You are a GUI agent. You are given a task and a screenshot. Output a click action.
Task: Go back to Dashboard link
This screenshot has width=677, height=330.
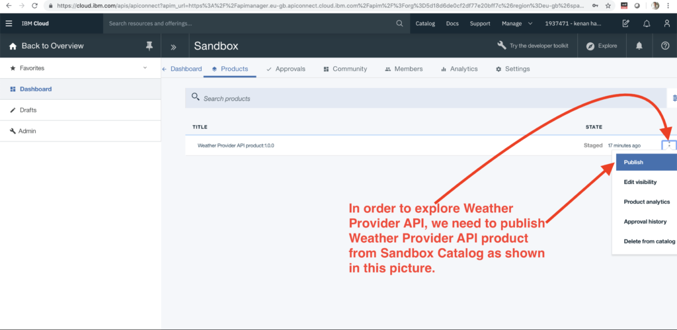point(182,69)
